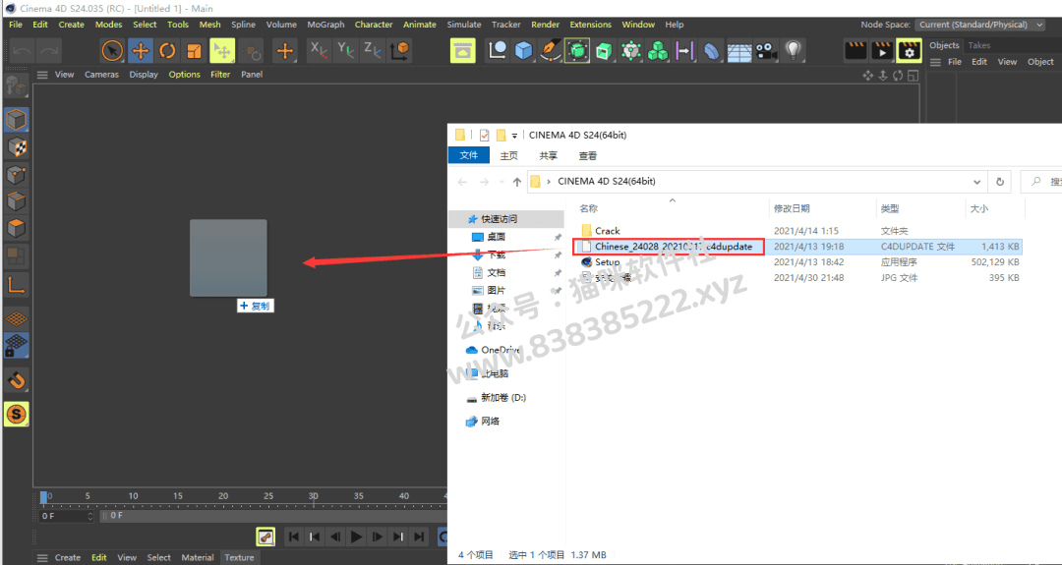Toggle Enable Snap magnet icon
Image resolution: width=1062 pixels, height=565 pixels.
(x=17, y=380)
